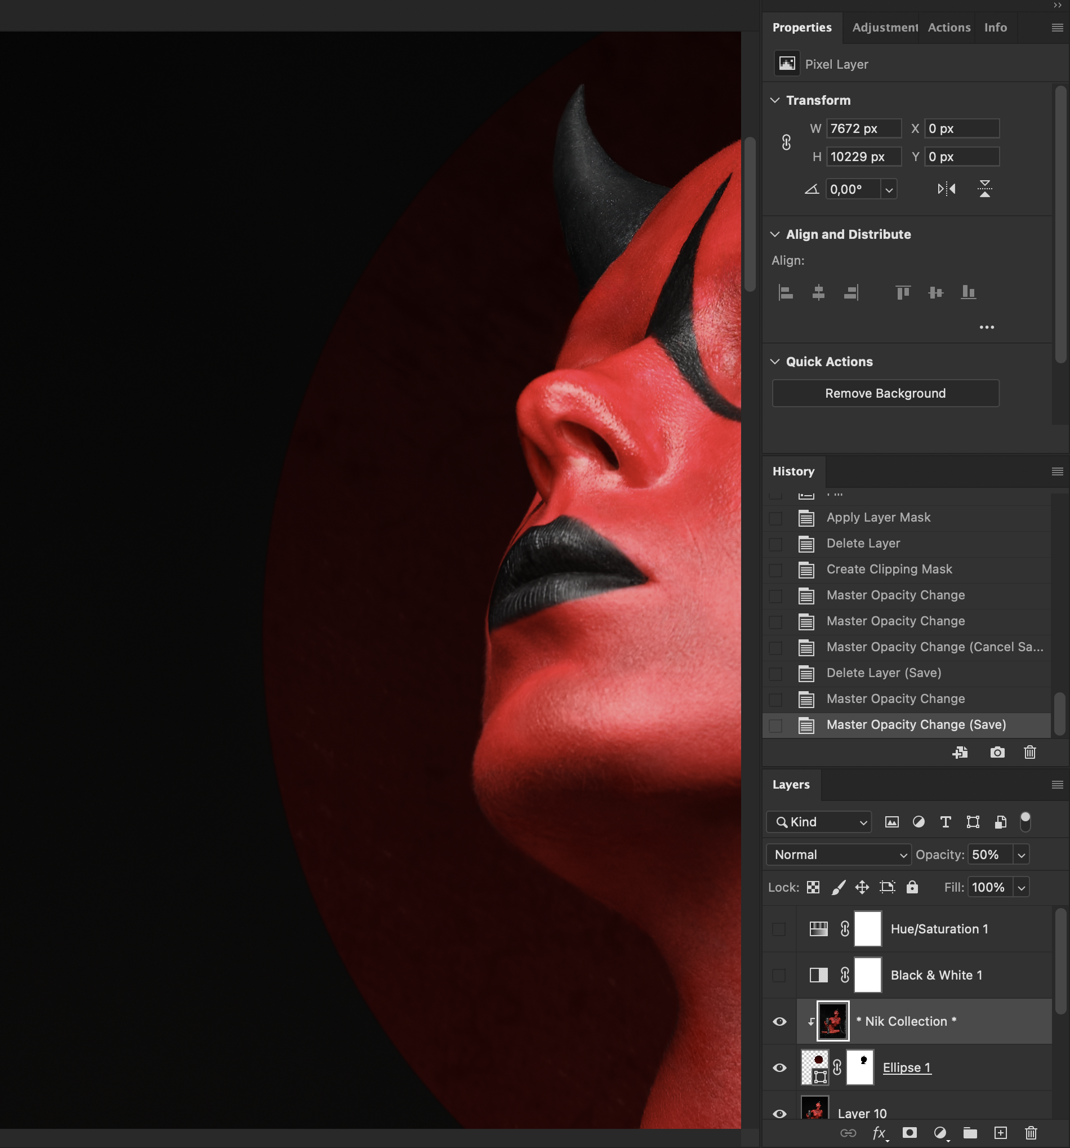The width and height of the screenshot is (1070, 1148).
Task: Create new document from current state
Action: pyautogui.click(x=960, y=753)
